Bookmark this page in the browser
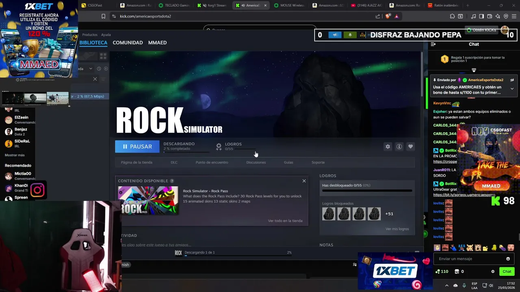 coord(103,16)
